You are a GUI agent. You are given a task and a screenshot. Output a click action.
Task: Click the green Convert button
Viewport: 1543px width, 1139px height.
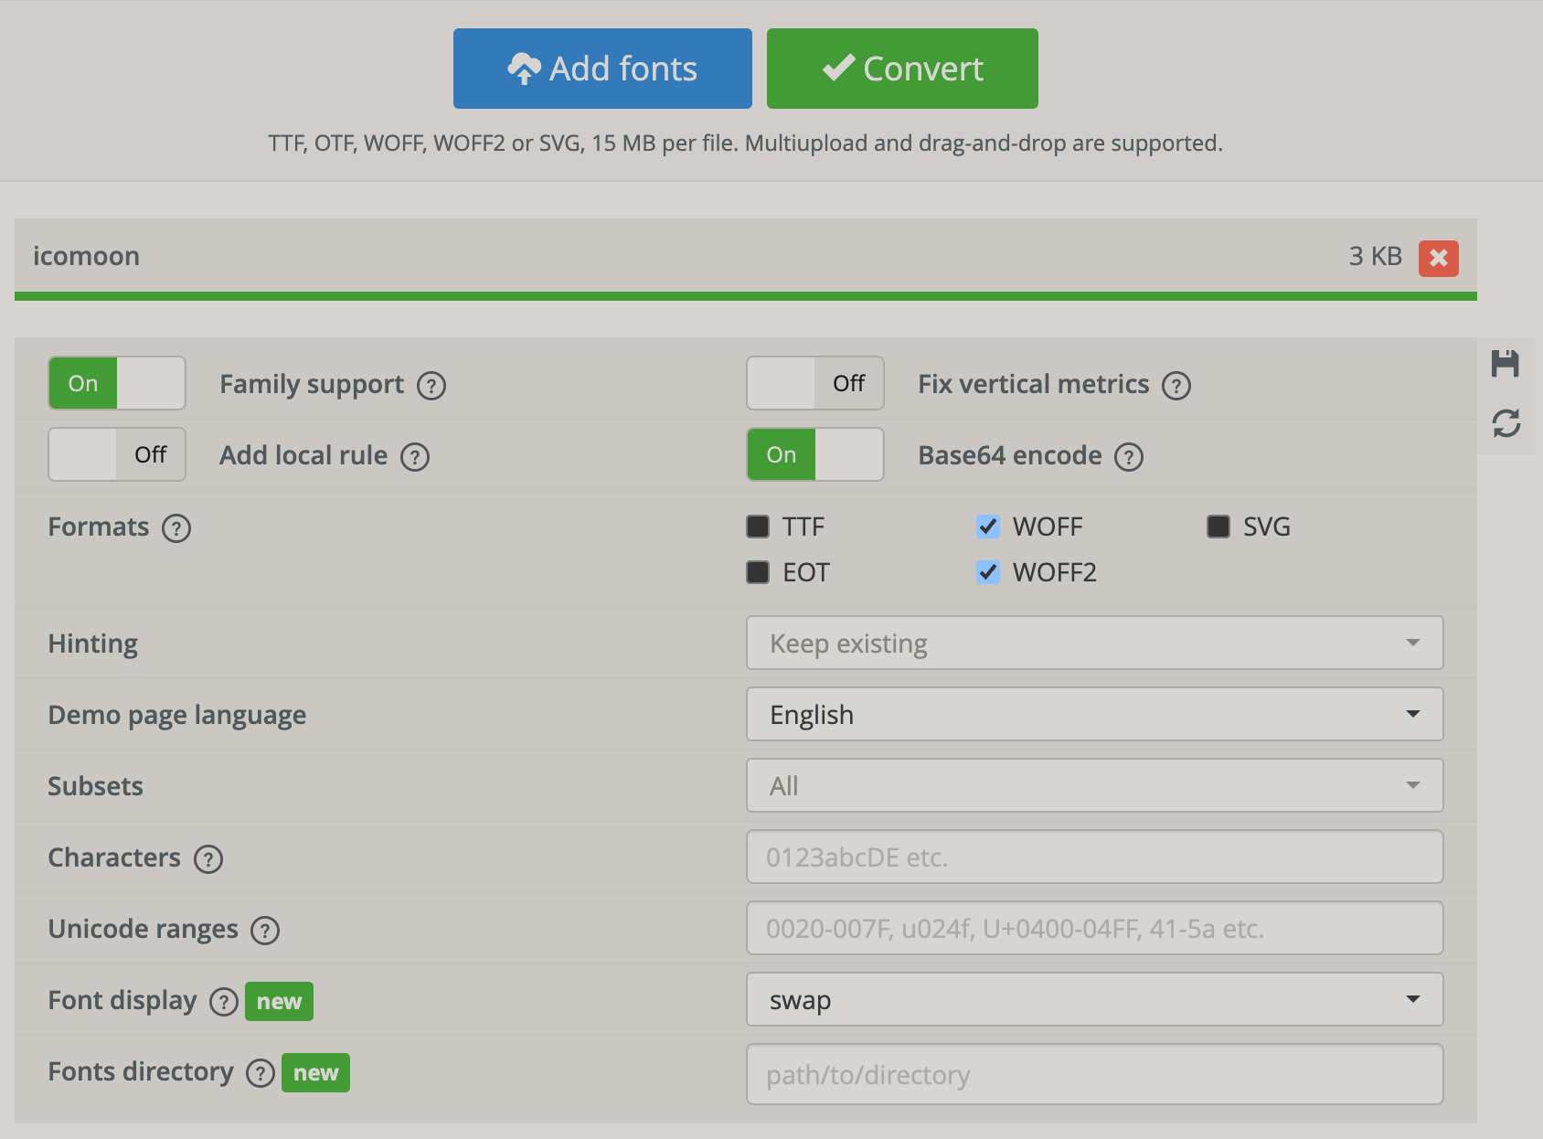click(x=902, y=69)
